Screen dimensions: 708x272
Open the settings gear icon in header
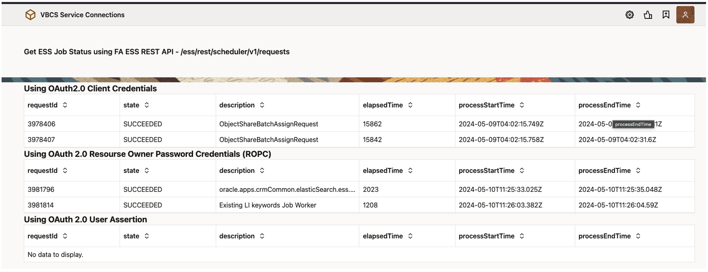point(629,15)
